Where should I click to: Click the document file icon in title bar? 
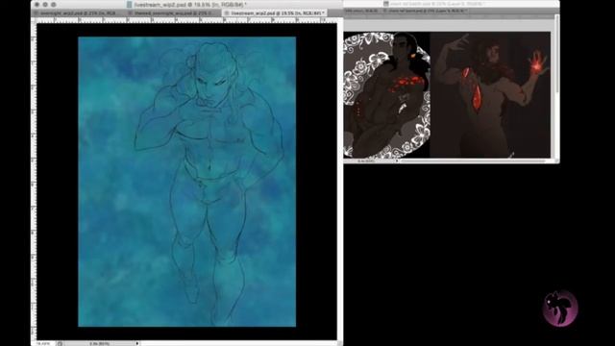(129, 5)
